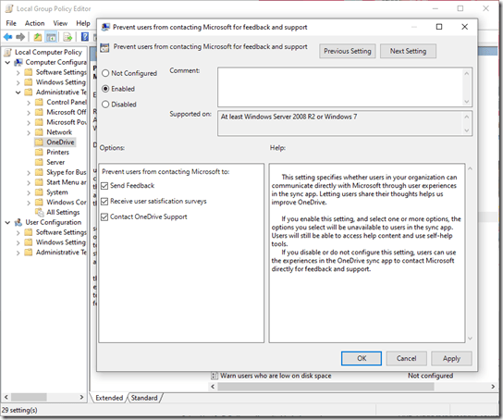503x420 pixels.
Task: Switch to the Extended tab
Action: click(x=109, y=398)
